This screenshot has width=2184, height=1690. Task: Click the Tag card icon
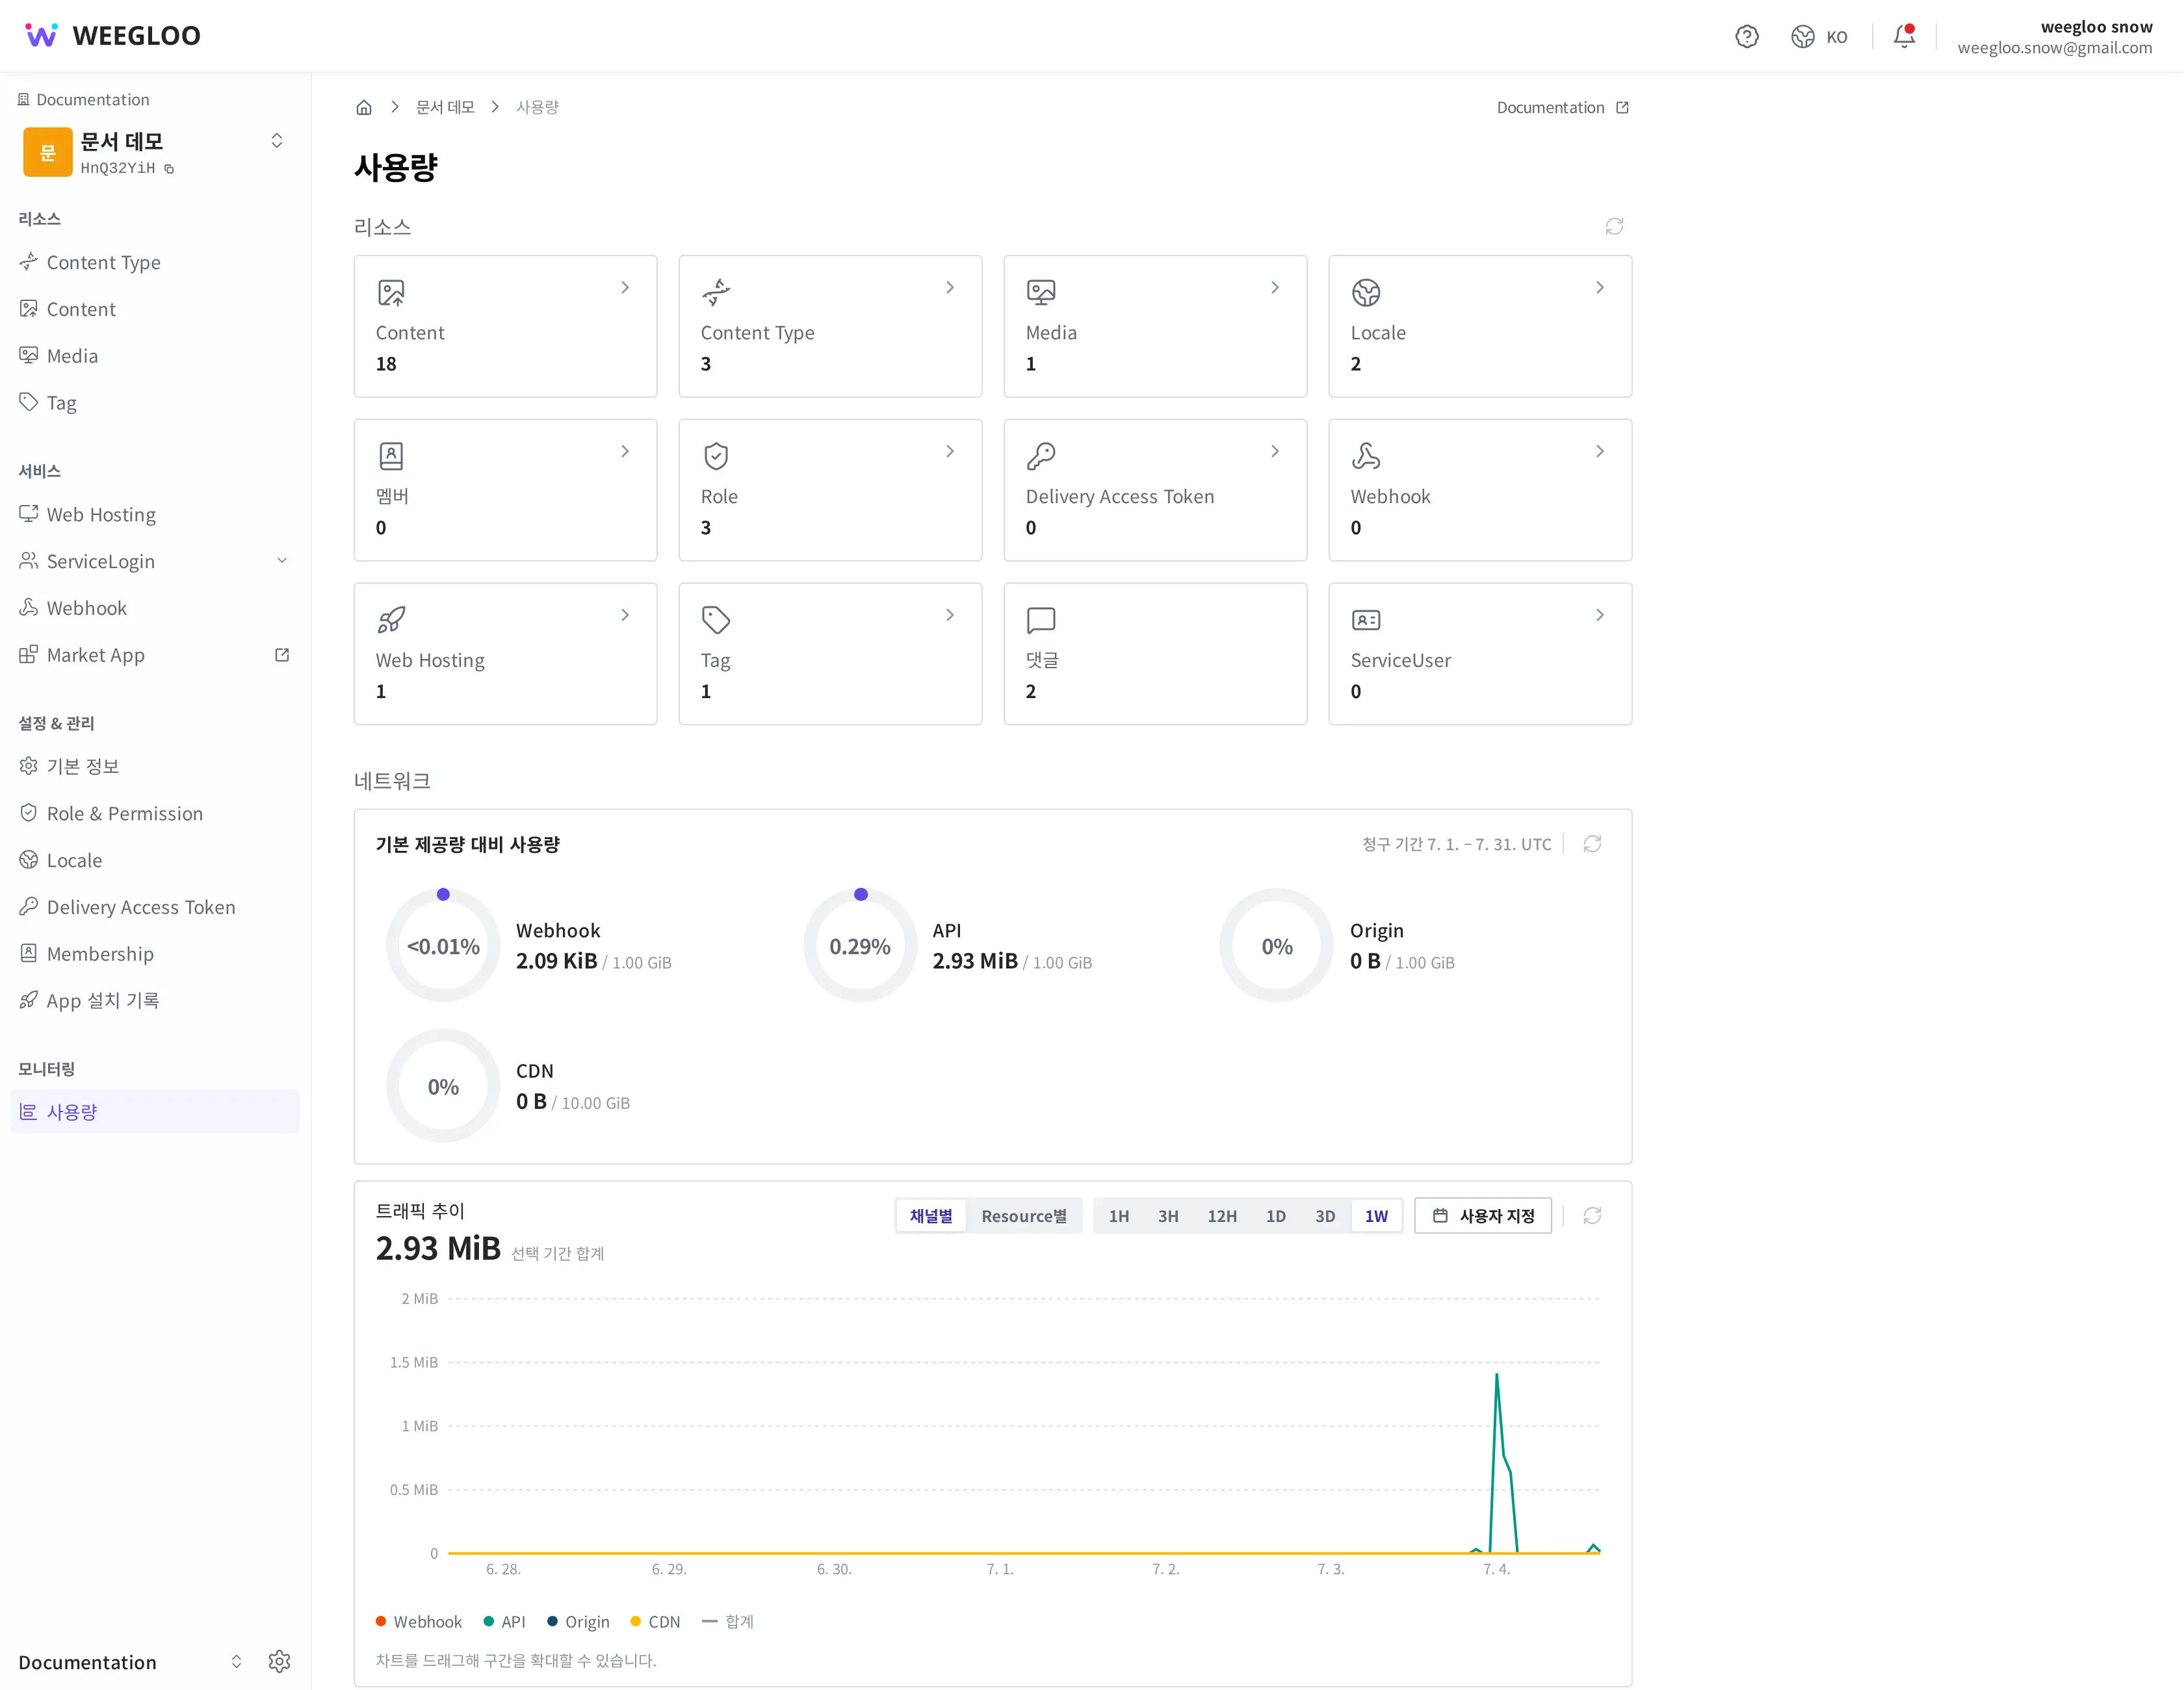point(716,620)
